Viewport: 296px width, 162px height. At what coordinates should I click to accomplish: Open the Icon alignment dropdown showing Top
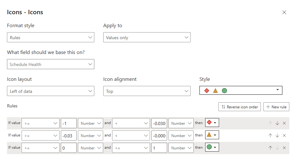147,91
